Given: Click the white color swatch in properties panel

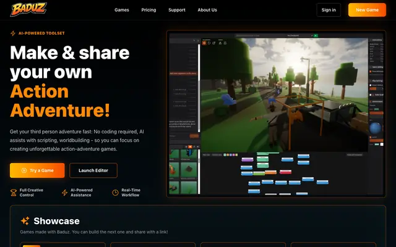Looking at the screenshot, I should (x=382, y=144).
